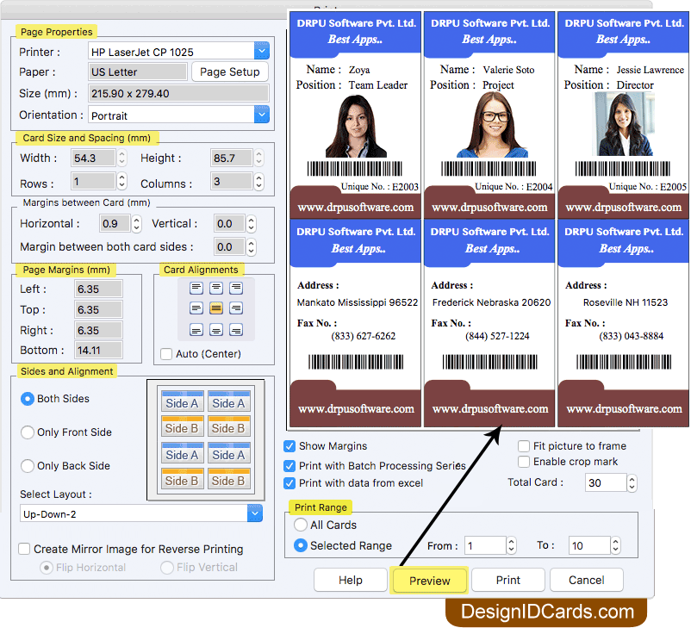Turn on Enable crop mark
The height and width of the screenshot is (628, 691).
tap(524, 462)
